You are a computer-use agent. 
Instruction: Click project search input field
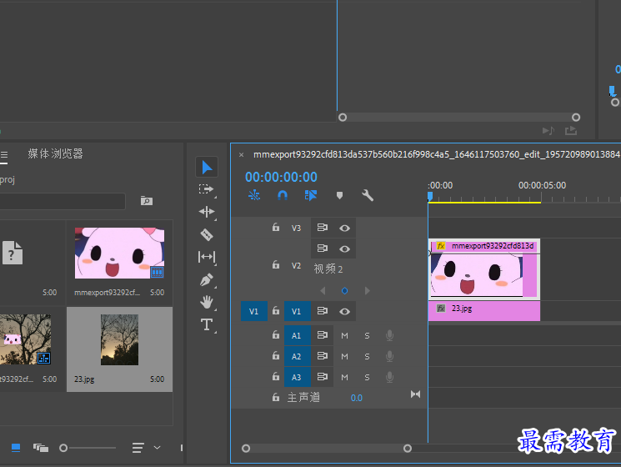[63, 201]
